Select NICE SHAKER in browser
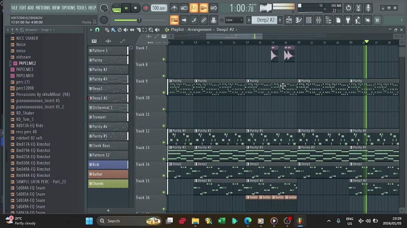 [27, 38]
